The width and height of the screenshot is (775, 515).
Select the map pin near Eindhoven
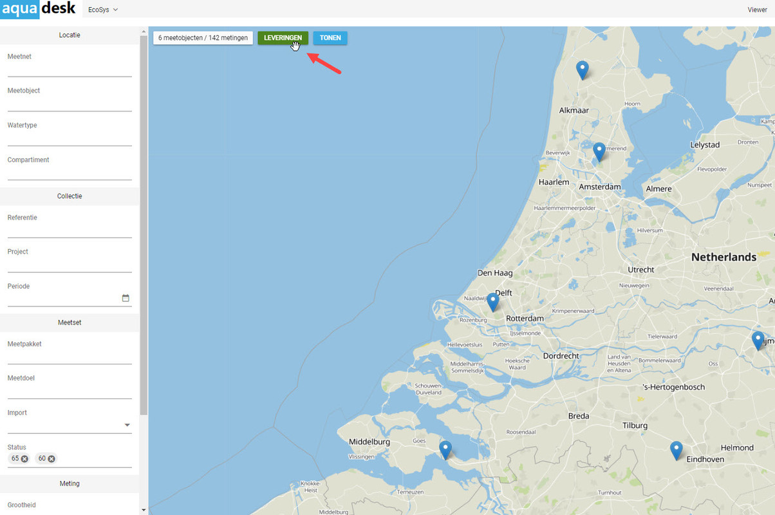[676, 450]
